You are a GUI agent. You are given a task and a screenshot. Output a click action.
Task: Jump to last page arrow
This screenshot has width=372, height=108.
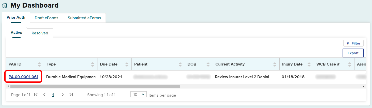coord(71,95)
